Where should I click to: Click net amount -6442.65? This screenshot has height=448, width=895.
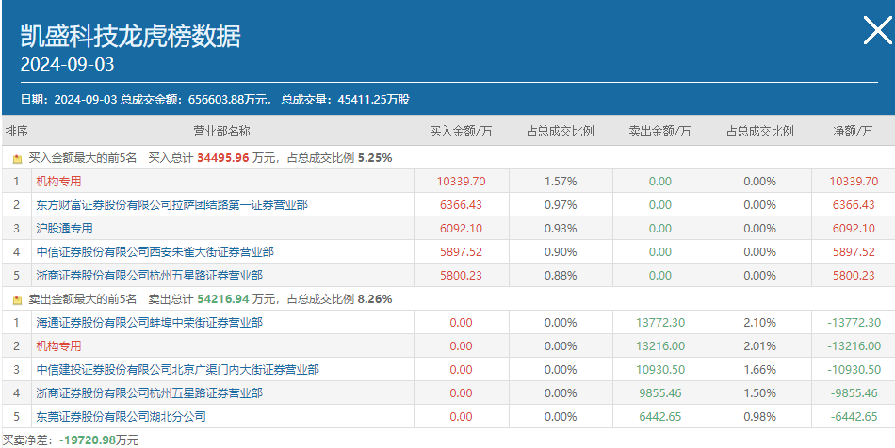pyautogui.click(x=854, y=416)
